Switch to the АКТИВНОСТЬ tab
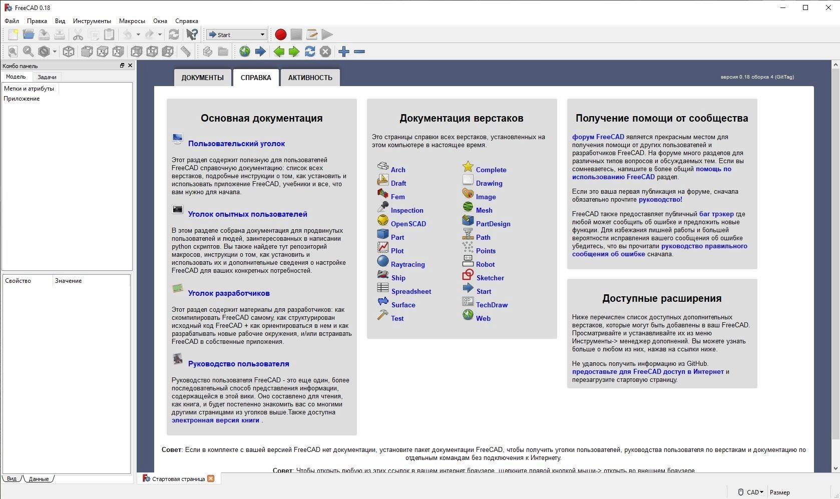 (310, 78)
